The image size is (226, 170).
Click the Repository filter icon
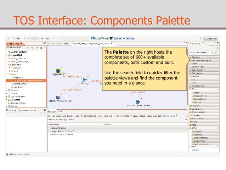tap(41, 48)
